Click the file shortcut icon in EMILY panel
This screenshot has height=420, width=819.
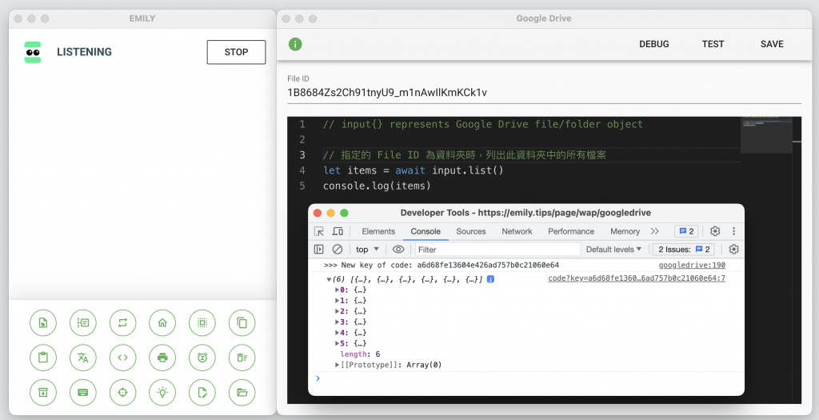coord(43,323)
